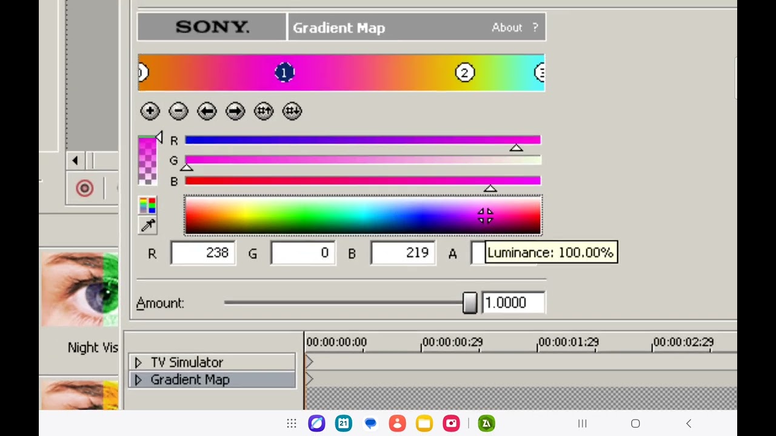Open the Messages app icon
Screen dimensions: 776x436
point(370,423)
